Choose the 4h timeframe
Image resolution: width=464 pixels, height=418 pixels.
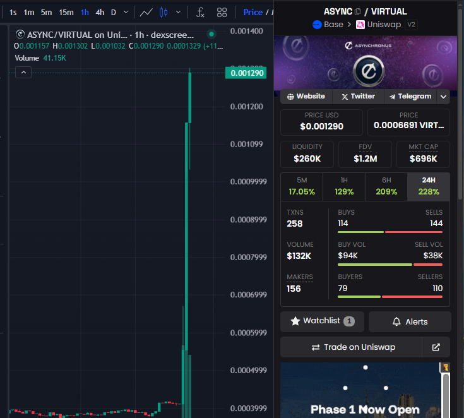(x=100, y=13)
